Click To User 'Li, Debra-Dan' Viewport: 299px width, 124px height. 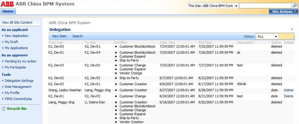tap(95, 102)
